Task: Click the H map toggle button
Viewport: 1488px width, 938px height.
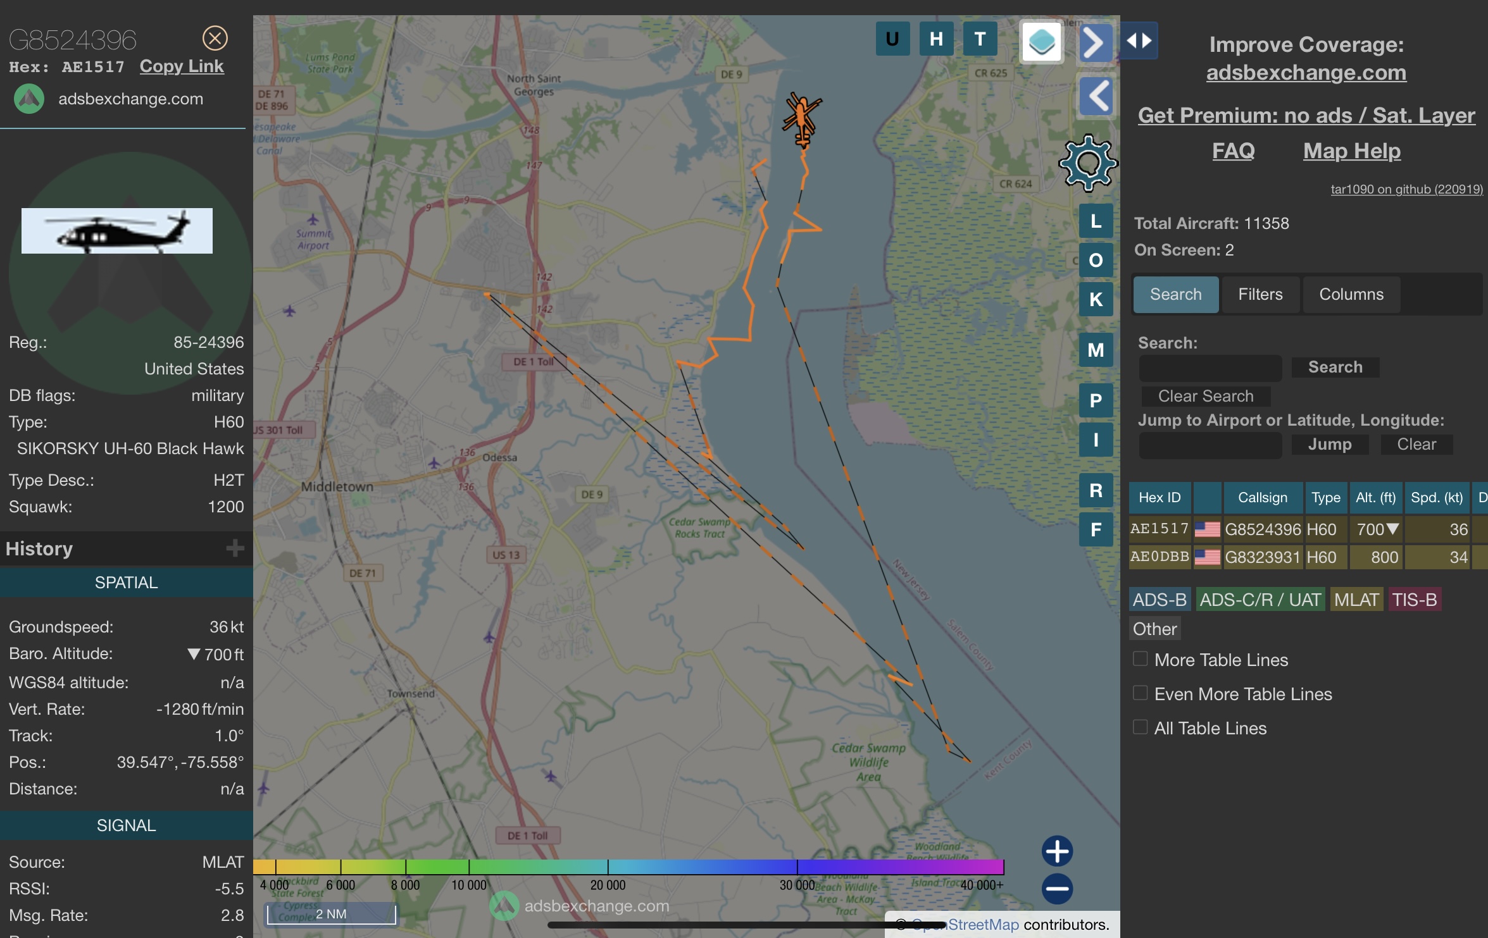Action: (x=936, y=39)
